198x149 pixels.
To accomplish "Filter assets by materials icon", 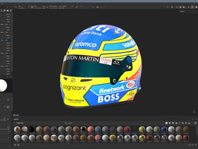I will [166, 123].
